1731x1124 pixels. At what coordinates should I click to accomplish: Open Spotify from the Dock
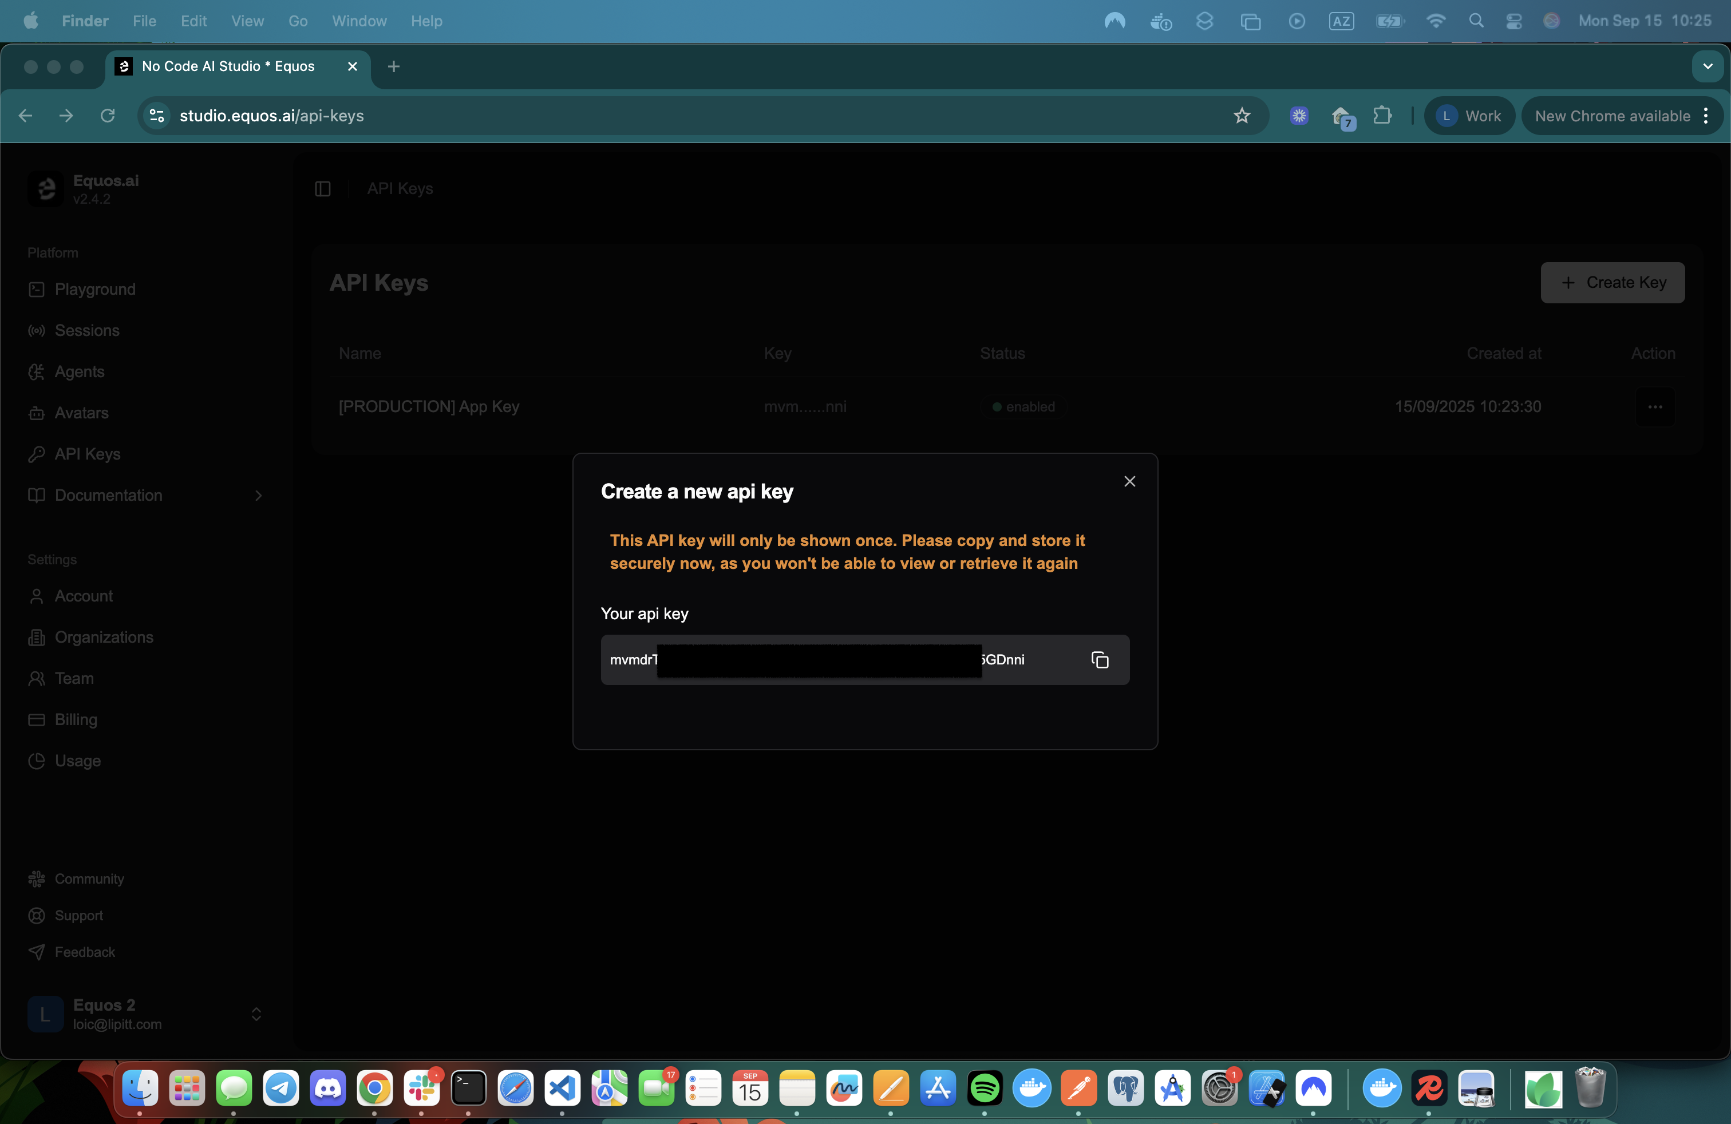coord(985,1089)
